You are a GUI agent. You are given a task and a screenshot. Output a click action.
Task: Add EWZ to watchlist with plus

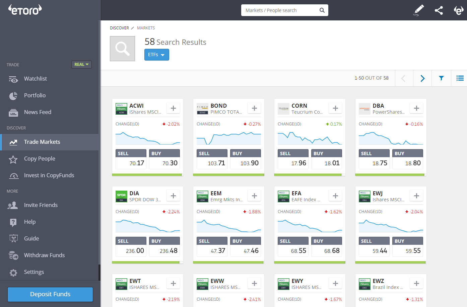[x=417, y=283]
